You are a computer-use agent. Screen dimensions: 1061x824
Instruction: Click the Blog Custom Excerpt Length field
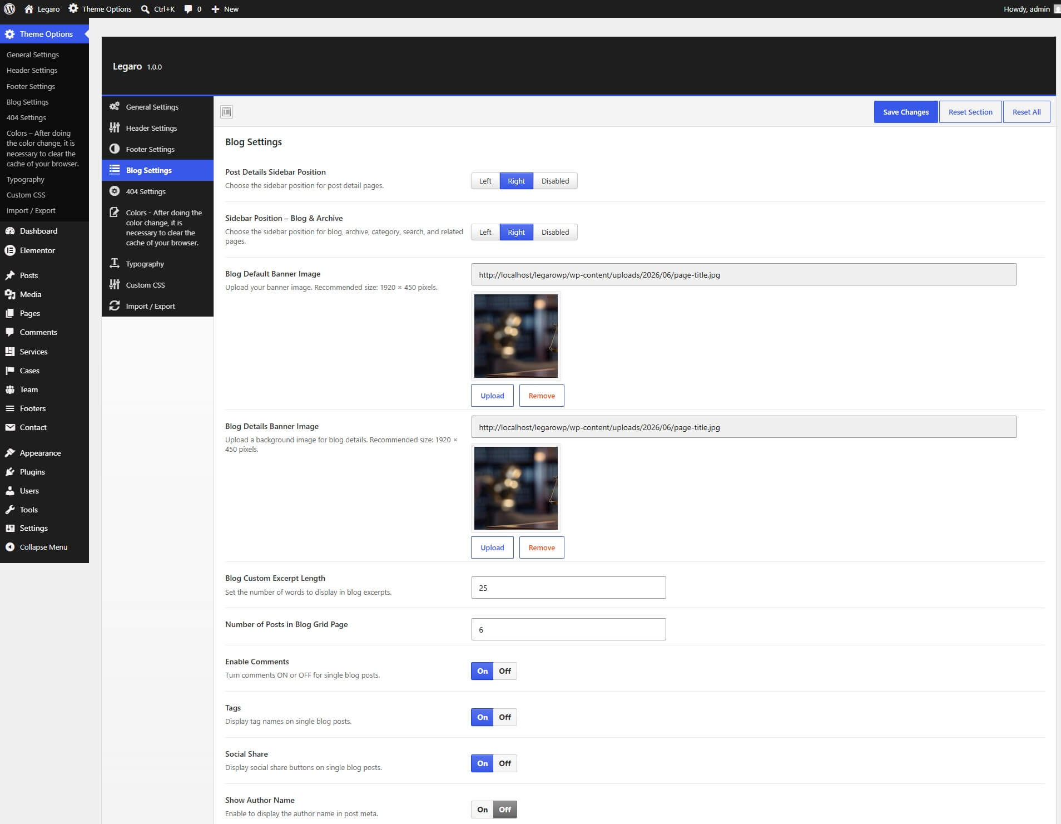click(x=568, y=588)
